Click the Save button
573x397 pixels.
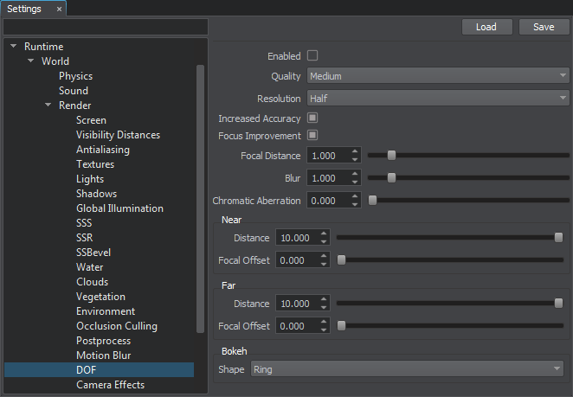point(544,27)
